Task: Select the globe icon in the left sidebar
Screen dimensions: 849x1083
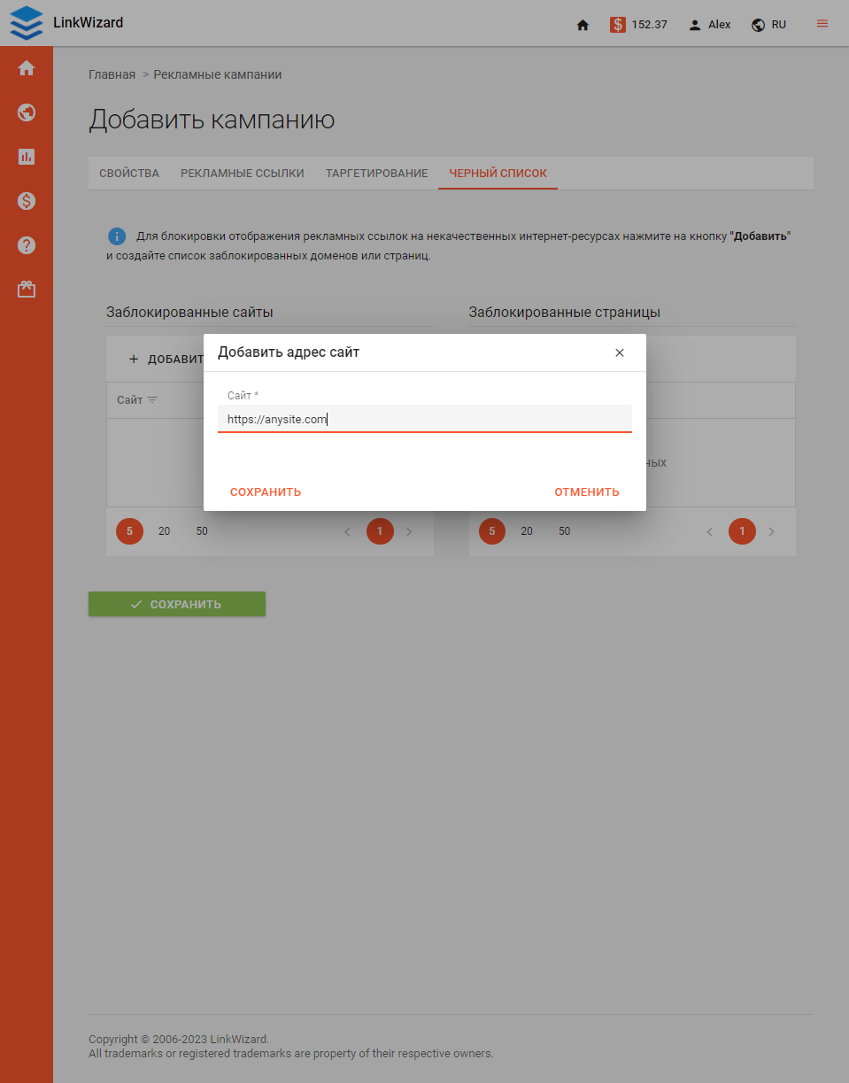Action: click(x=27, y=112)
